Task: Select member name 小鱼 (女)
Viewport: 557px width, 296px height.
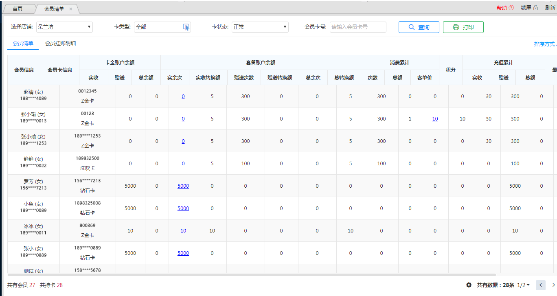Action: point(33,204)
